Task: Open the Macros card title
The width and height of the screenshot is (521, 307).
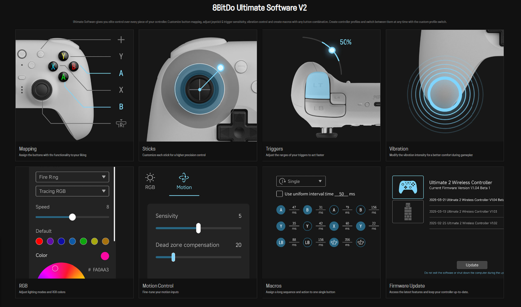Action: coord(273,286)
